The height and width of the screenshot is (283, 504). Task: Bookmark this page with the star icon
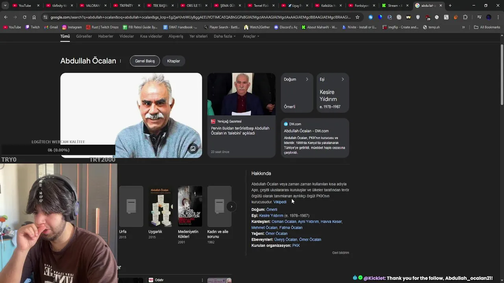tap(357, 17)
